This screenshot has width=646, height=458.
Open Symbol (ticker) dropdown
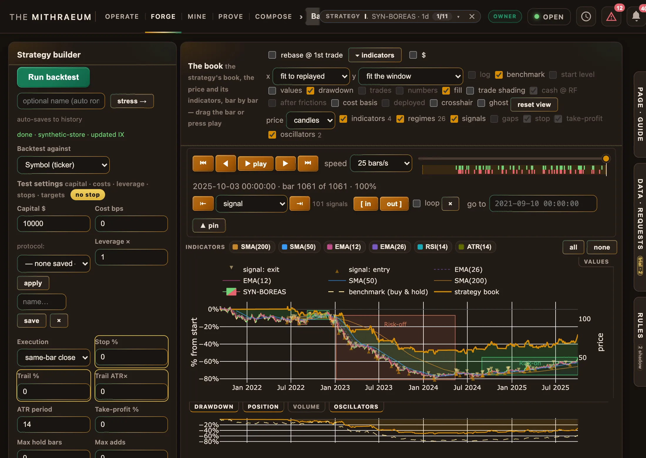(x=63, y=165)
